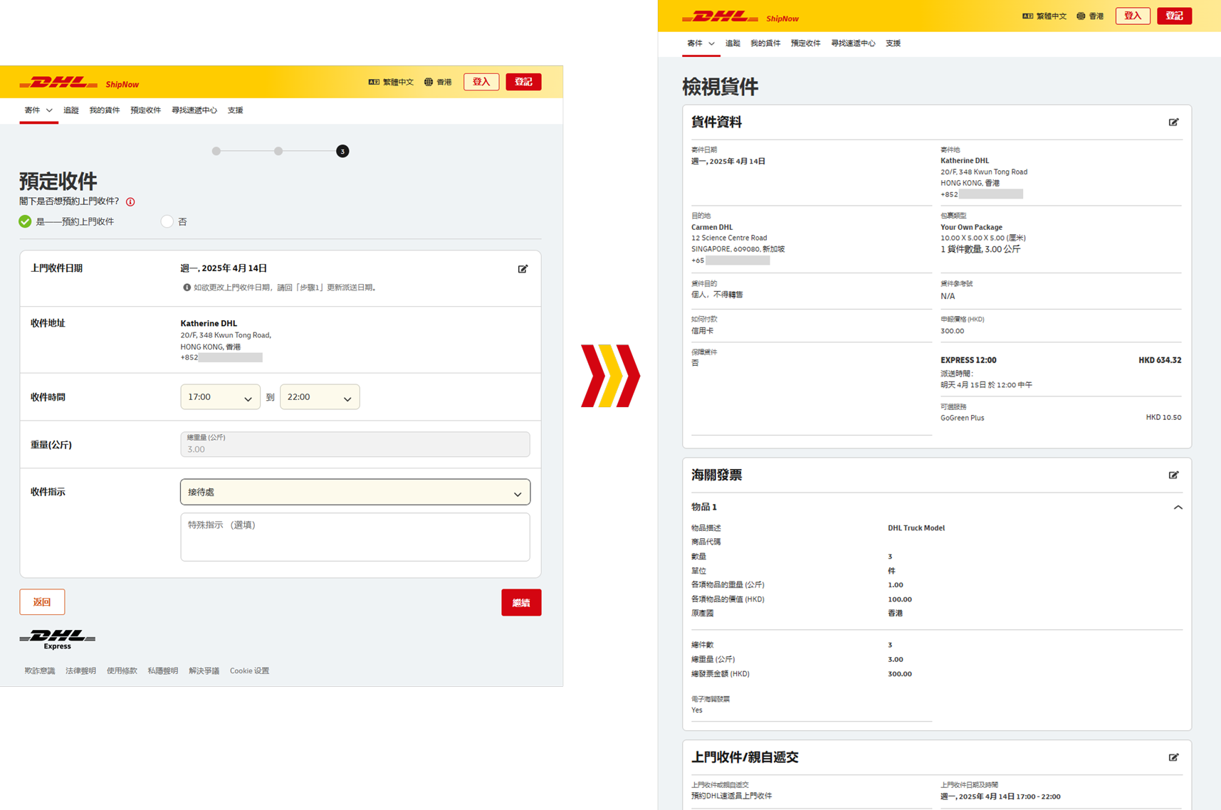Open 預定收件 menu on left page

click(145, 110)
